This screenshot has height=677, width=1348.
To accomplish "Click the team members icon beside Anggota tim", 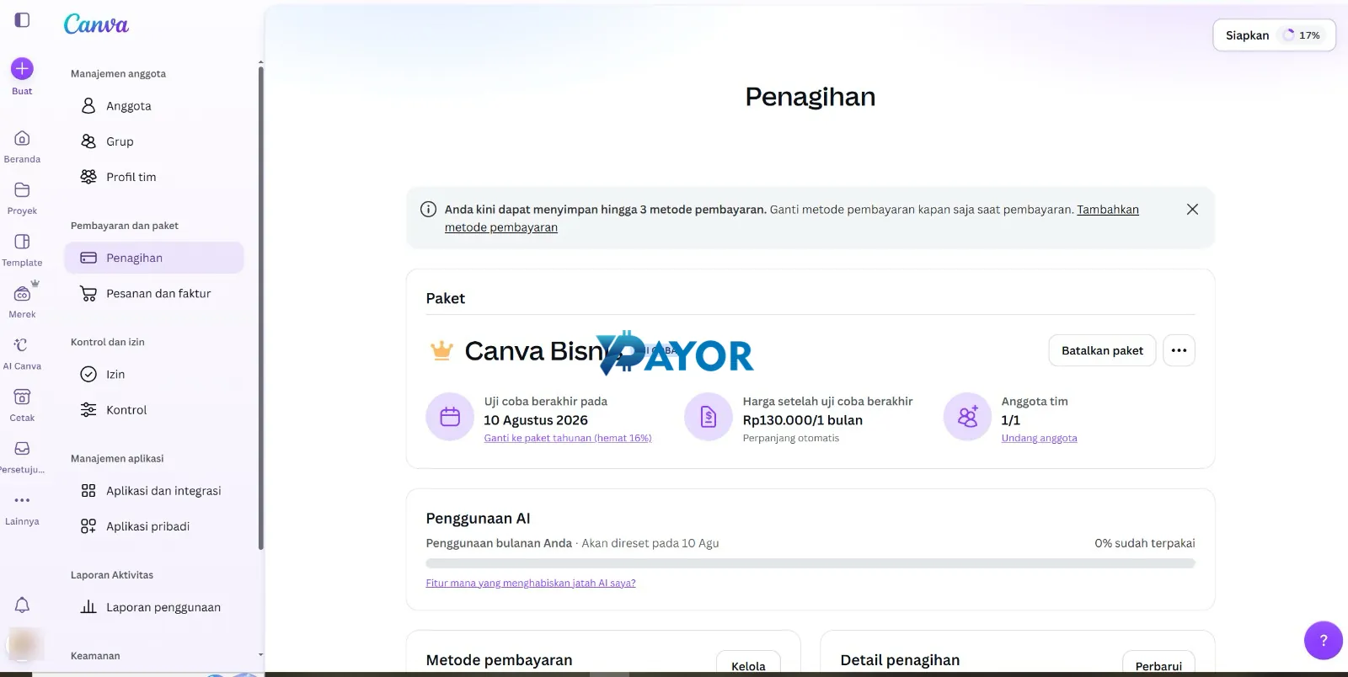I will [x=967, y=417].
